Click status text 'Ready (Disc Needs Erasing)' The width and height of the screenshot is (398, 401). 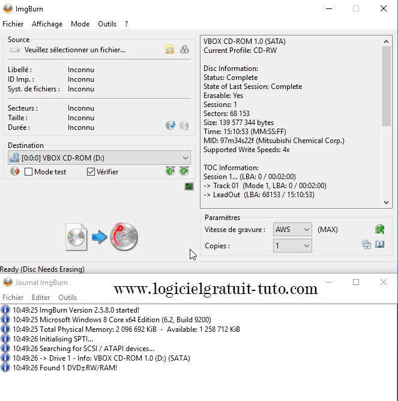click(x=42, y=269)
